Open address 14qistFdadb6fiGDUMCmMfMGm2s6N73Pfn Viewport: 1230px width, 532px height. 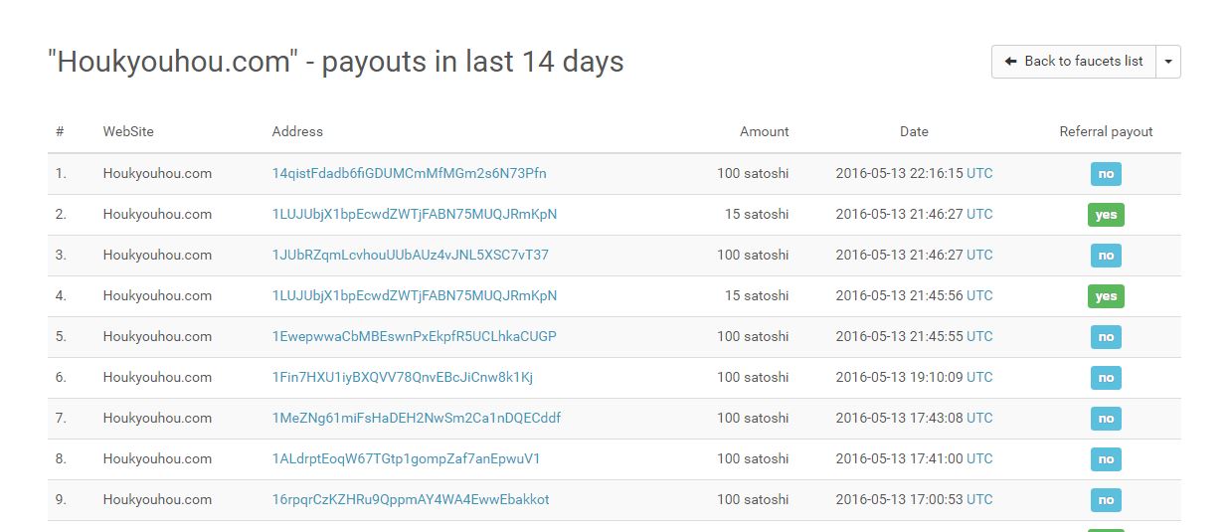pyautogui.click(x=409, y=173)
